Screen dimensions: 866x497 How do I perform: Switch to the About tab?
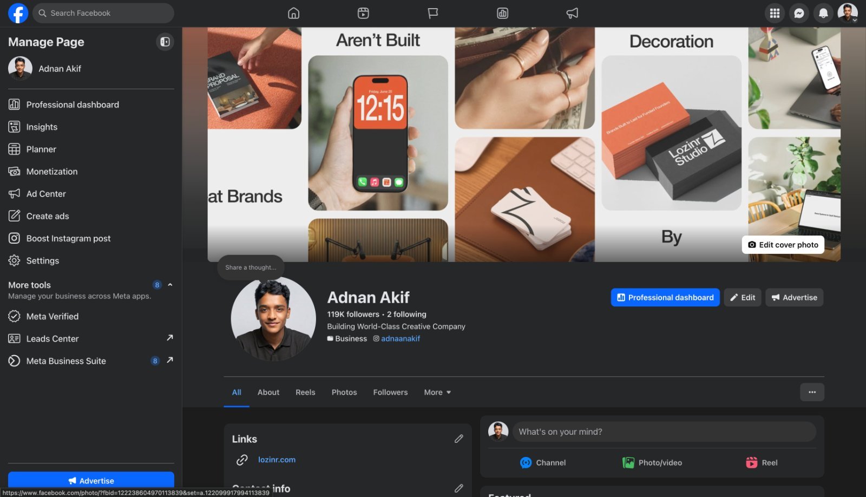268,392
